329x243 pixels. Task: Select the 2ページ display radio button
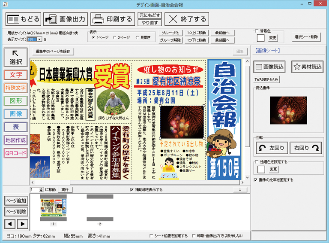click(115, 38)
